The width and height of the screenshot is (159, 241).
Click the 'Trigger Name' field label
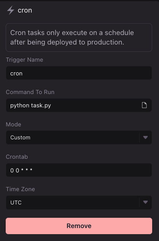(24, 60)
